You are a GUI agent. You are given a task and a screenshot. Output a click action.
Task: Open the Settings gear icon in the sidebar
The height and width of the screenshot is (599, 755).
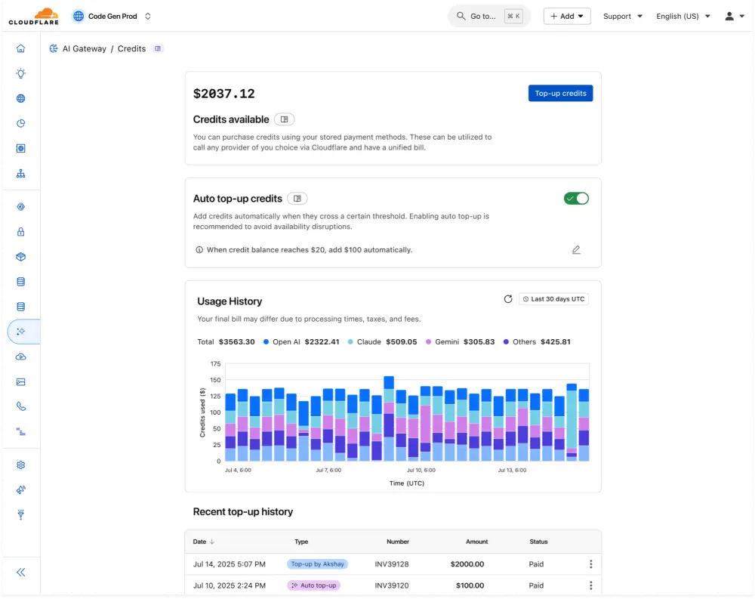pos(21,465)
